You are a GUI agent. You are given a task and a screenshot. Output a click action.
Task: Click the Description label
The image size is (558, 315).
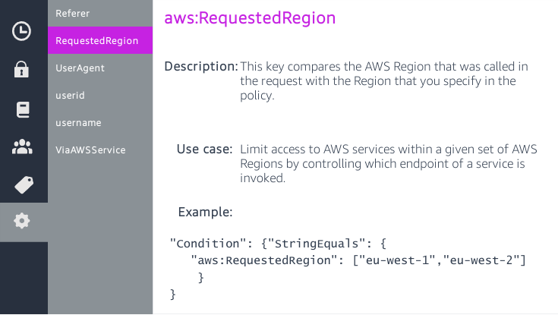[201, 66]
